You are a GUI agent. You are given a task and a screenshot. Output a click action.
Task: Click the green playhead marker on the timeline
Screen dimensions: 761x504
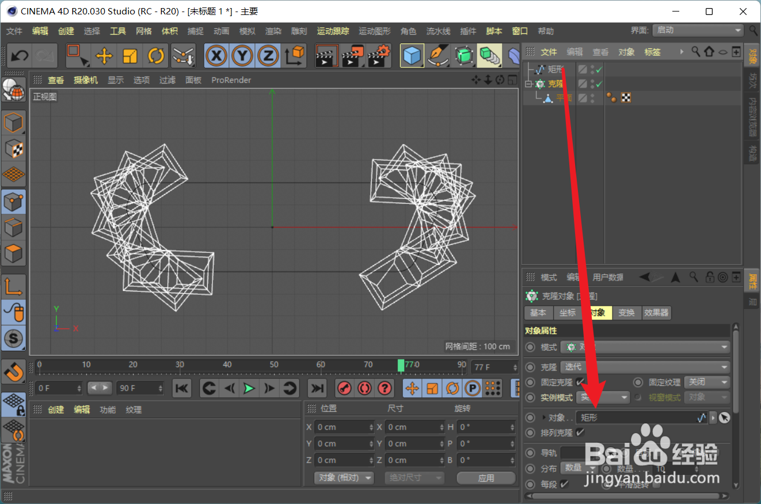point(401,365)
